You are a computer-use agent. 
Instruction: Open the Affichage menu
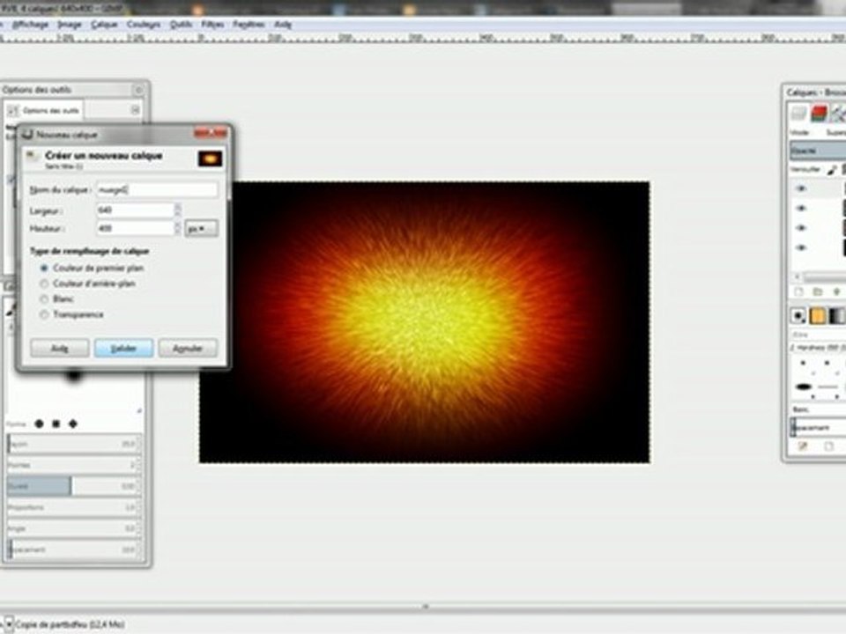30,25
